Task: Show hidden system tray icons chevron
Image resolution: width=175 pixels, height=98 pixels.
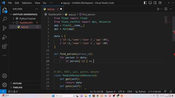Action: tap(151, 96)
